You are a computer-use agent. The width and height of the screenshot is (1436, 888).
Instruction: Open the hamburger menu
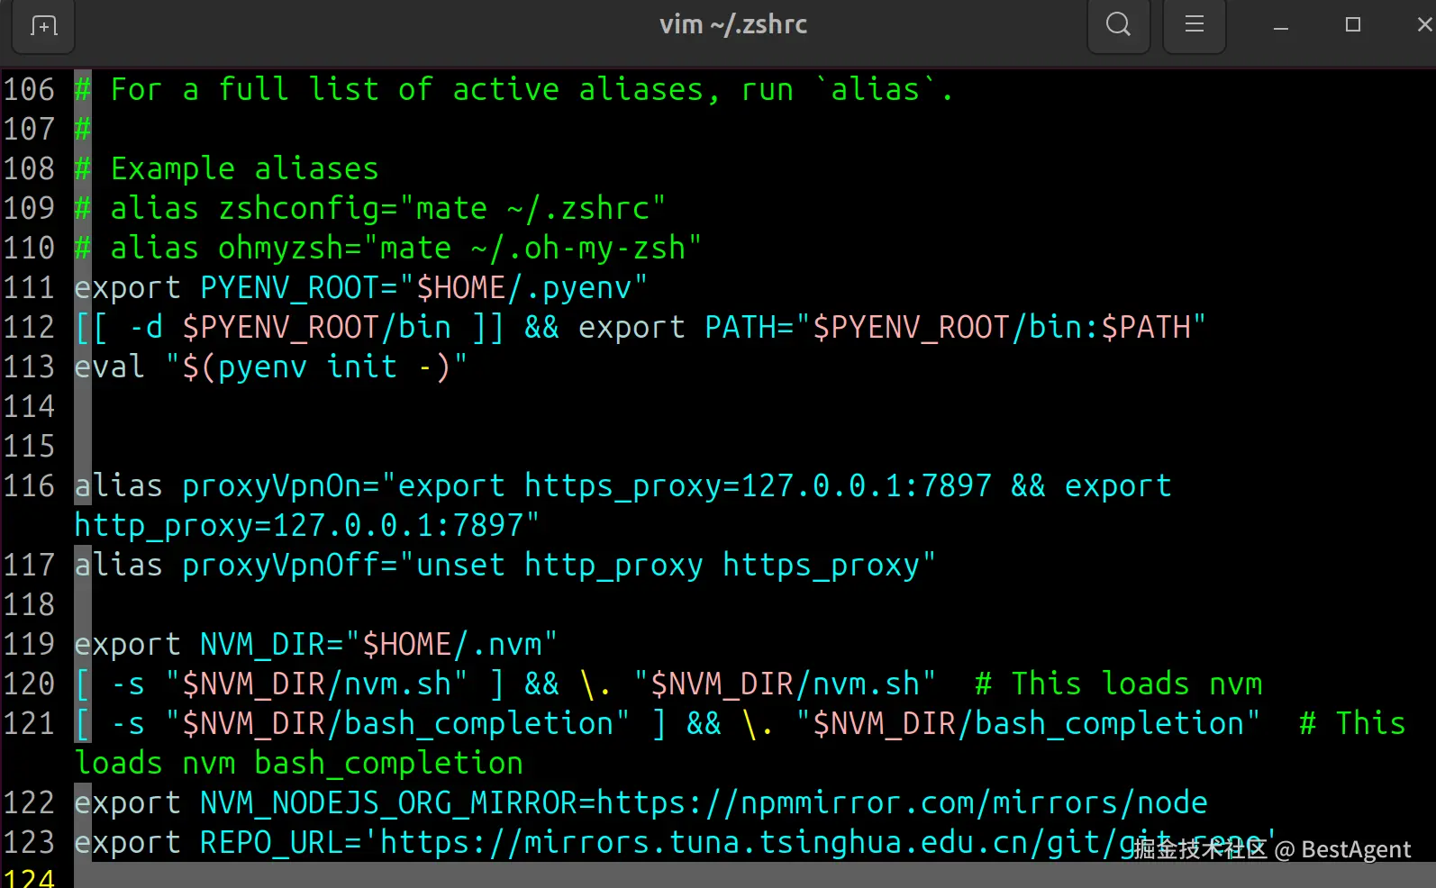1194,24
